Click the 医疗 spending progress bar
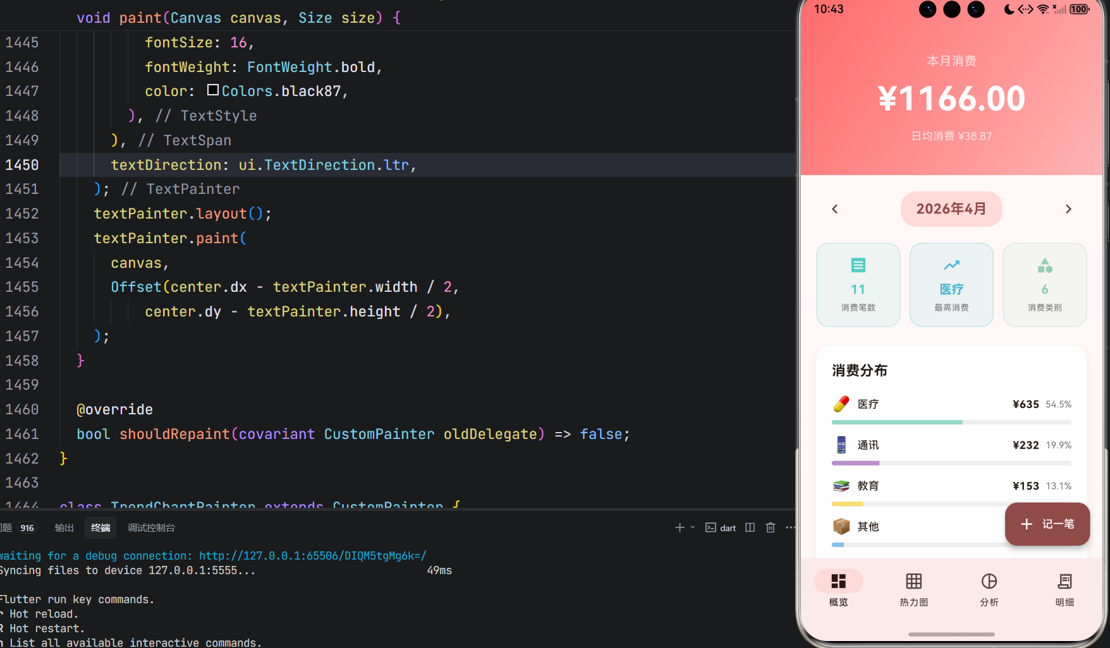The image size is (1110, 648). [951, 423]
